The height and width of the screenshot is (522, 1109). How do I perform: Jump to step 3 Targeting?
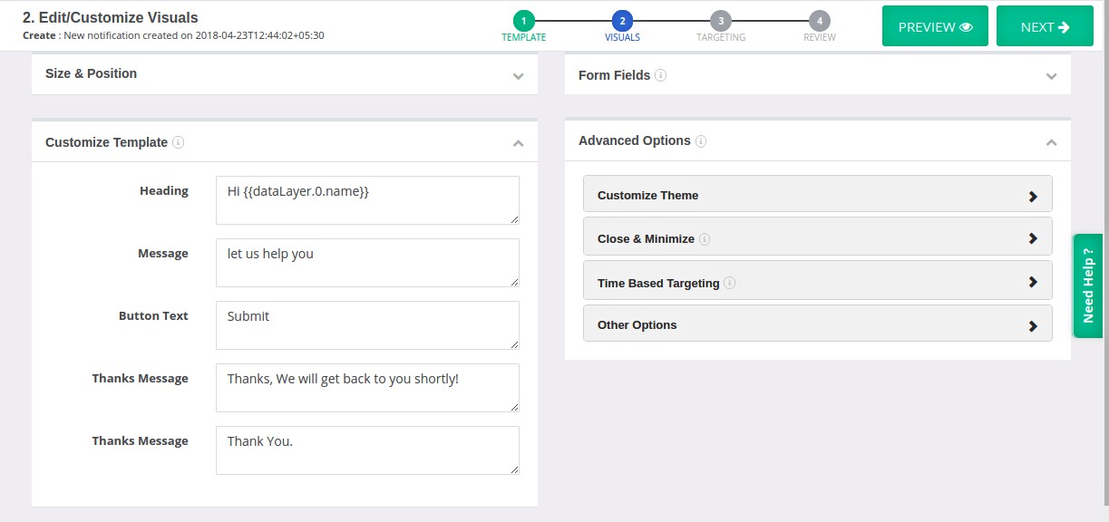[721, 26]
